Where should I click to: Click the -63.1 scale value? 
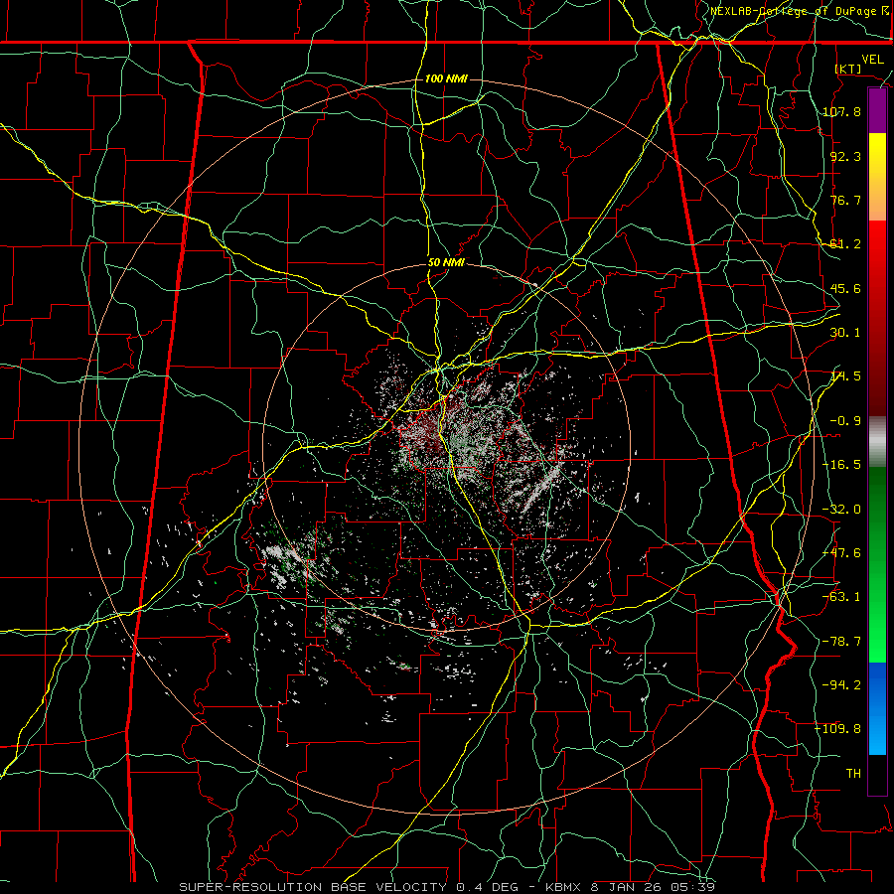click(x=842, y=597)
